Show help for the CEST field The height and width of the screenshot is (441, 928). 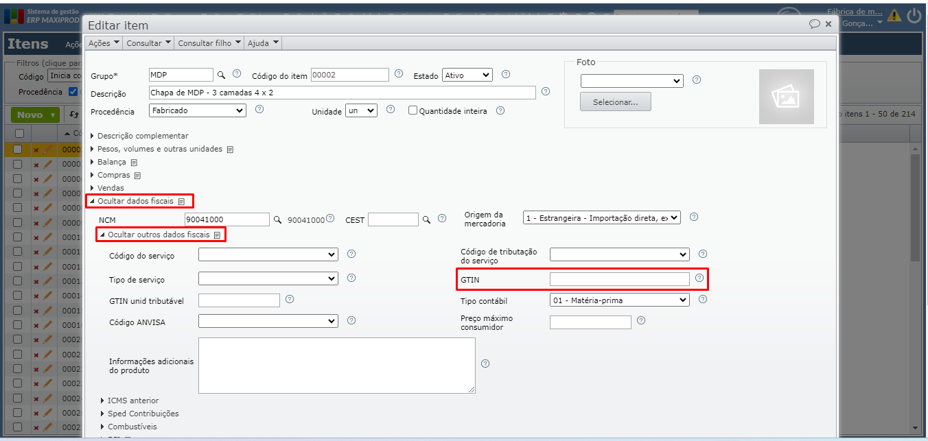[x=442, y=219]
